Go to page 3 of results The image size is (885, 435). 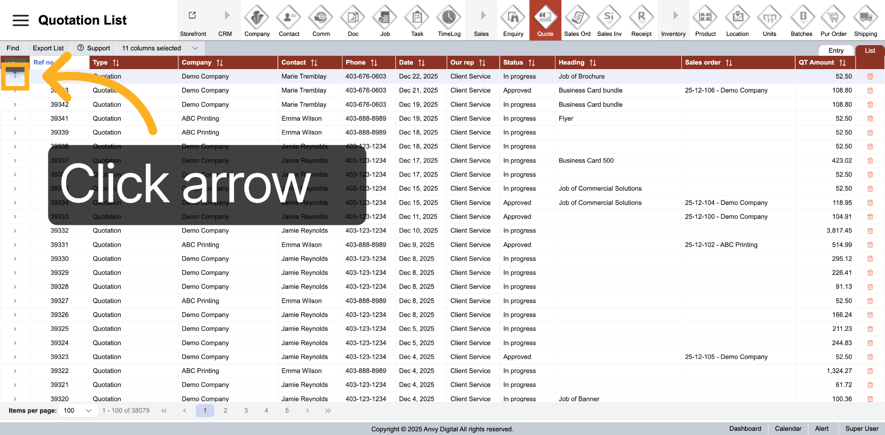[246, 411]
